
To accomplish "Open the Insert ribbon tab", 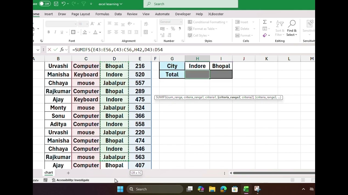I will [48, 14].
